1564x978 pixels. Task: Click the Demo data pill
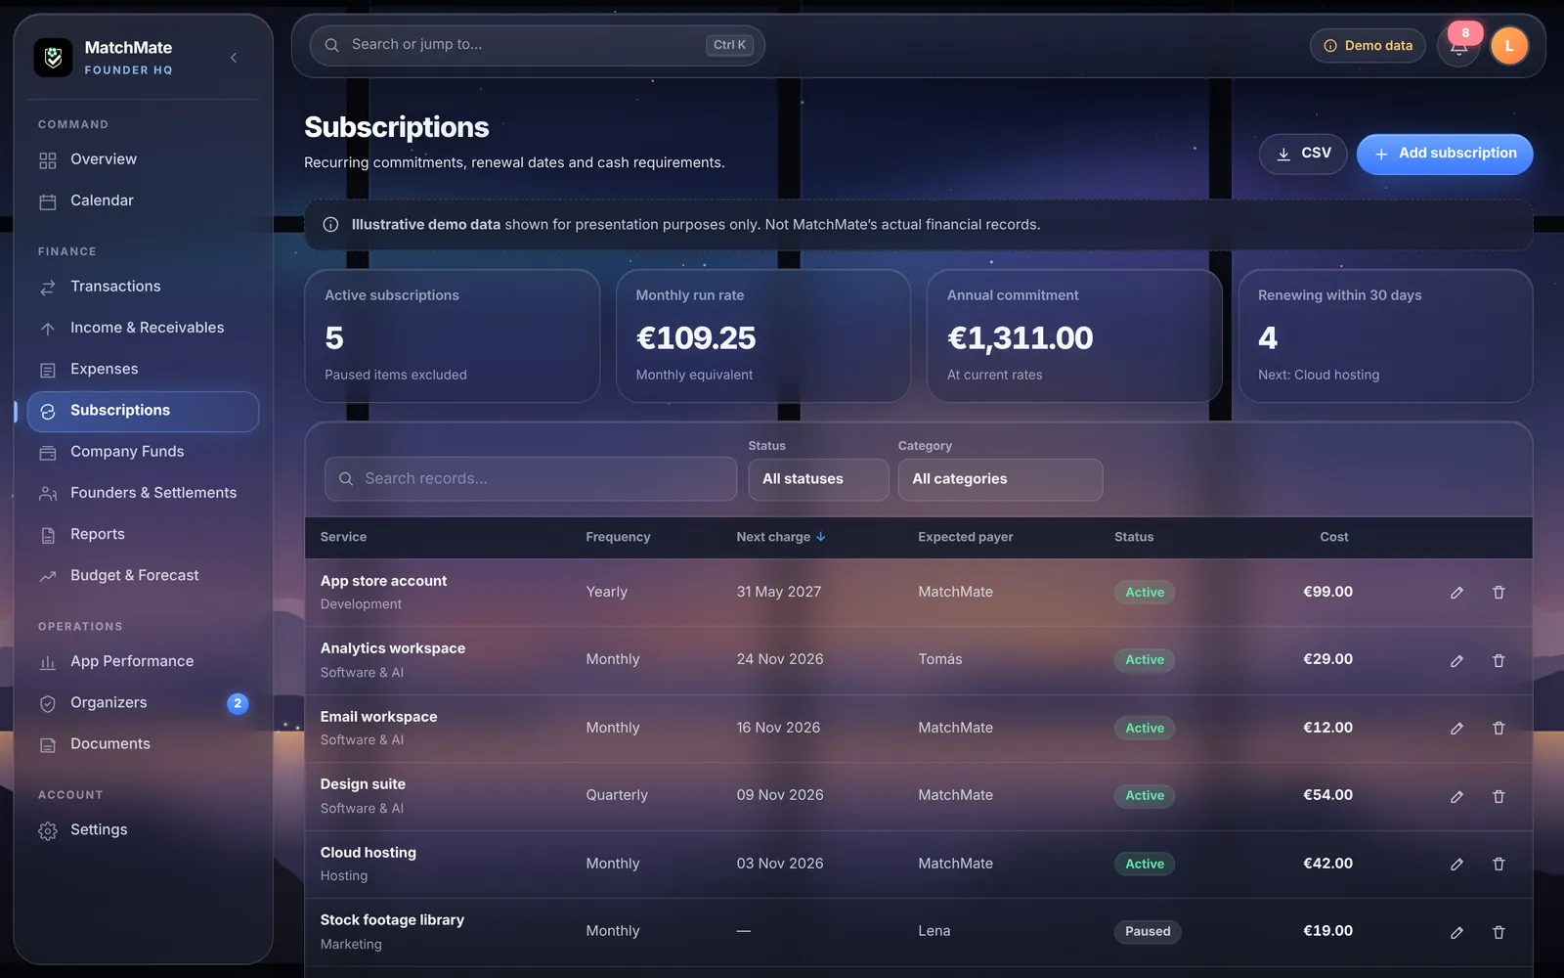tap(1368, 46)
